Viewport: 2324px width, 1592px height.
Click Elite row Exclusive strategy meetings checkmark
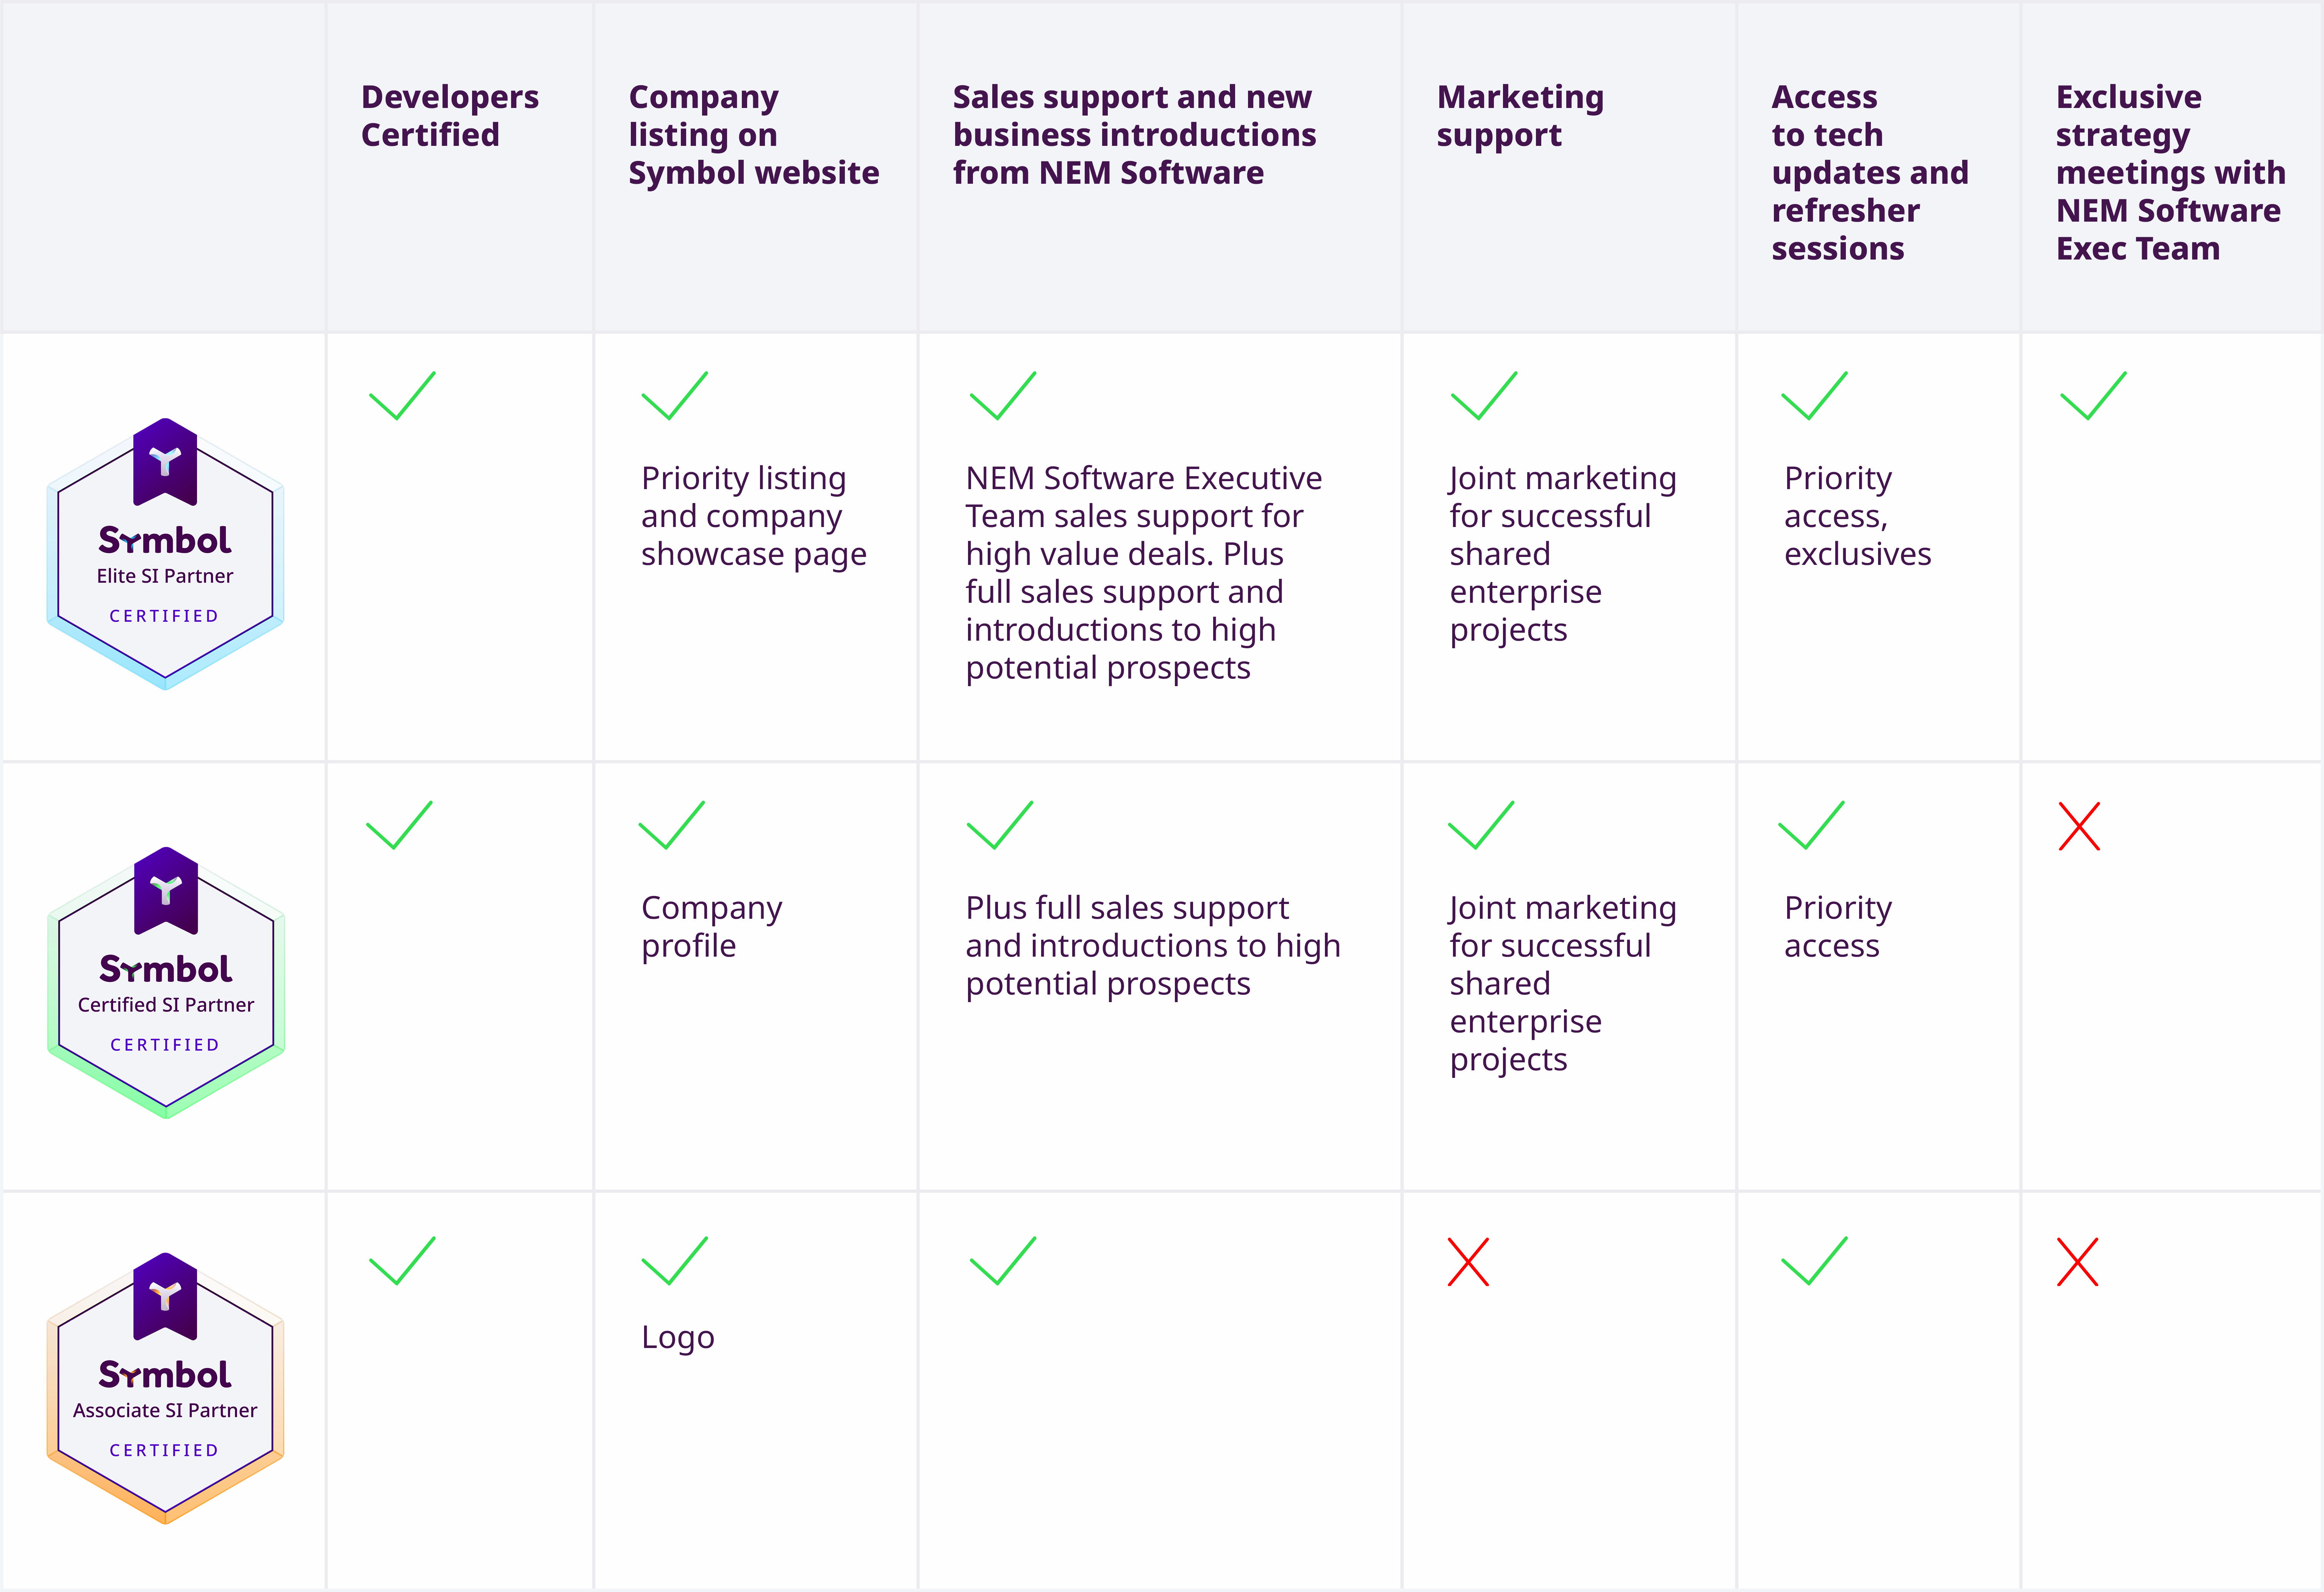click(x=2093, y=396)
